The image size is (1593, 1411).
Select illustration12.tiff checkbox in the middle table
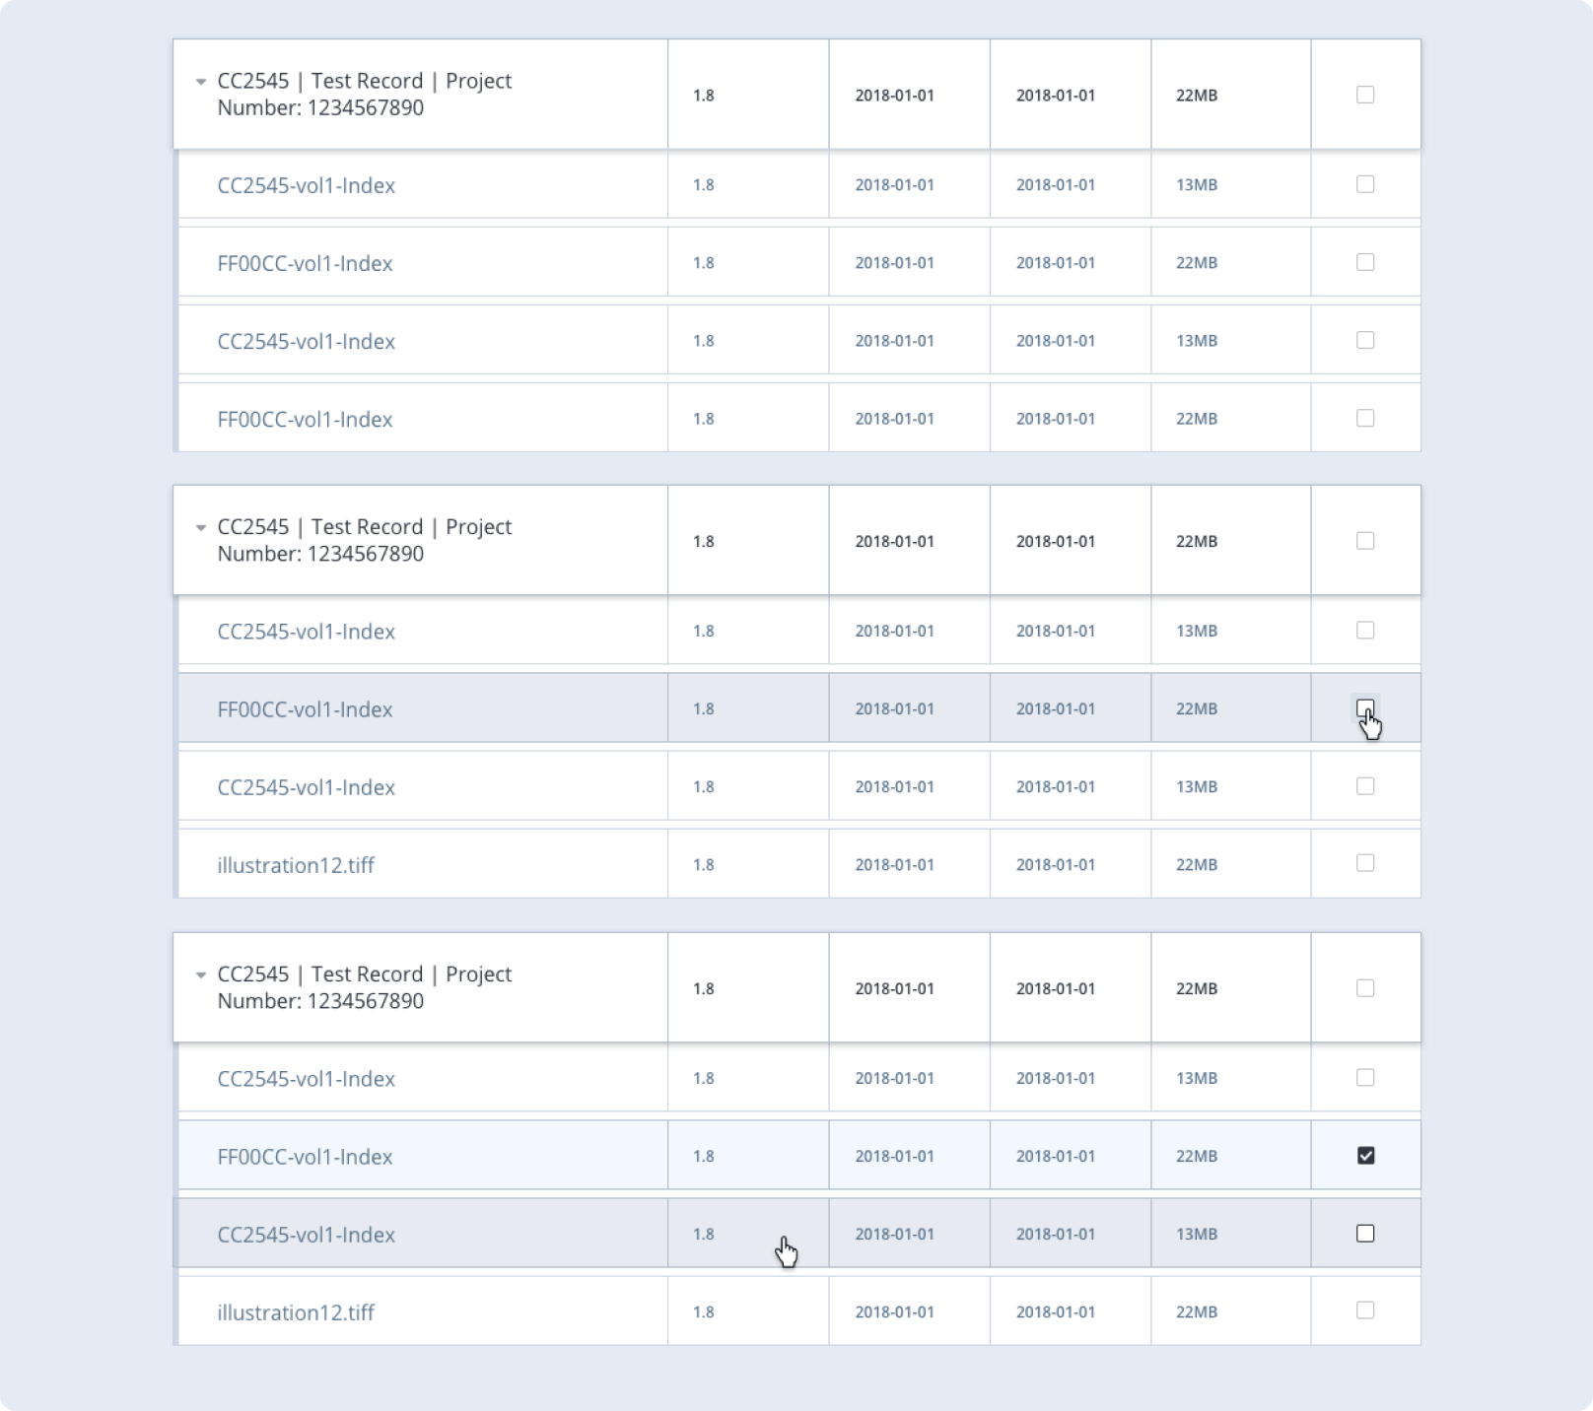click(x=1365, y=863)
